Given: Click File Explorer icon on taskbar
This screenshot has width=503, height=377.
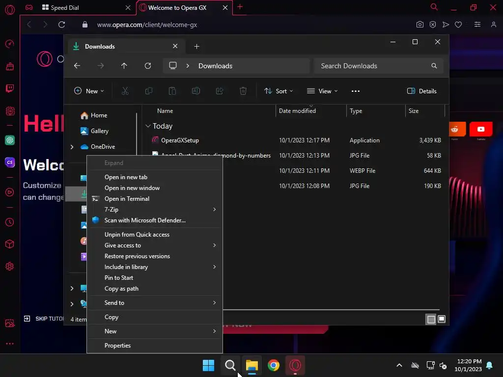Looking at the screenshot, I should [252, 365].
